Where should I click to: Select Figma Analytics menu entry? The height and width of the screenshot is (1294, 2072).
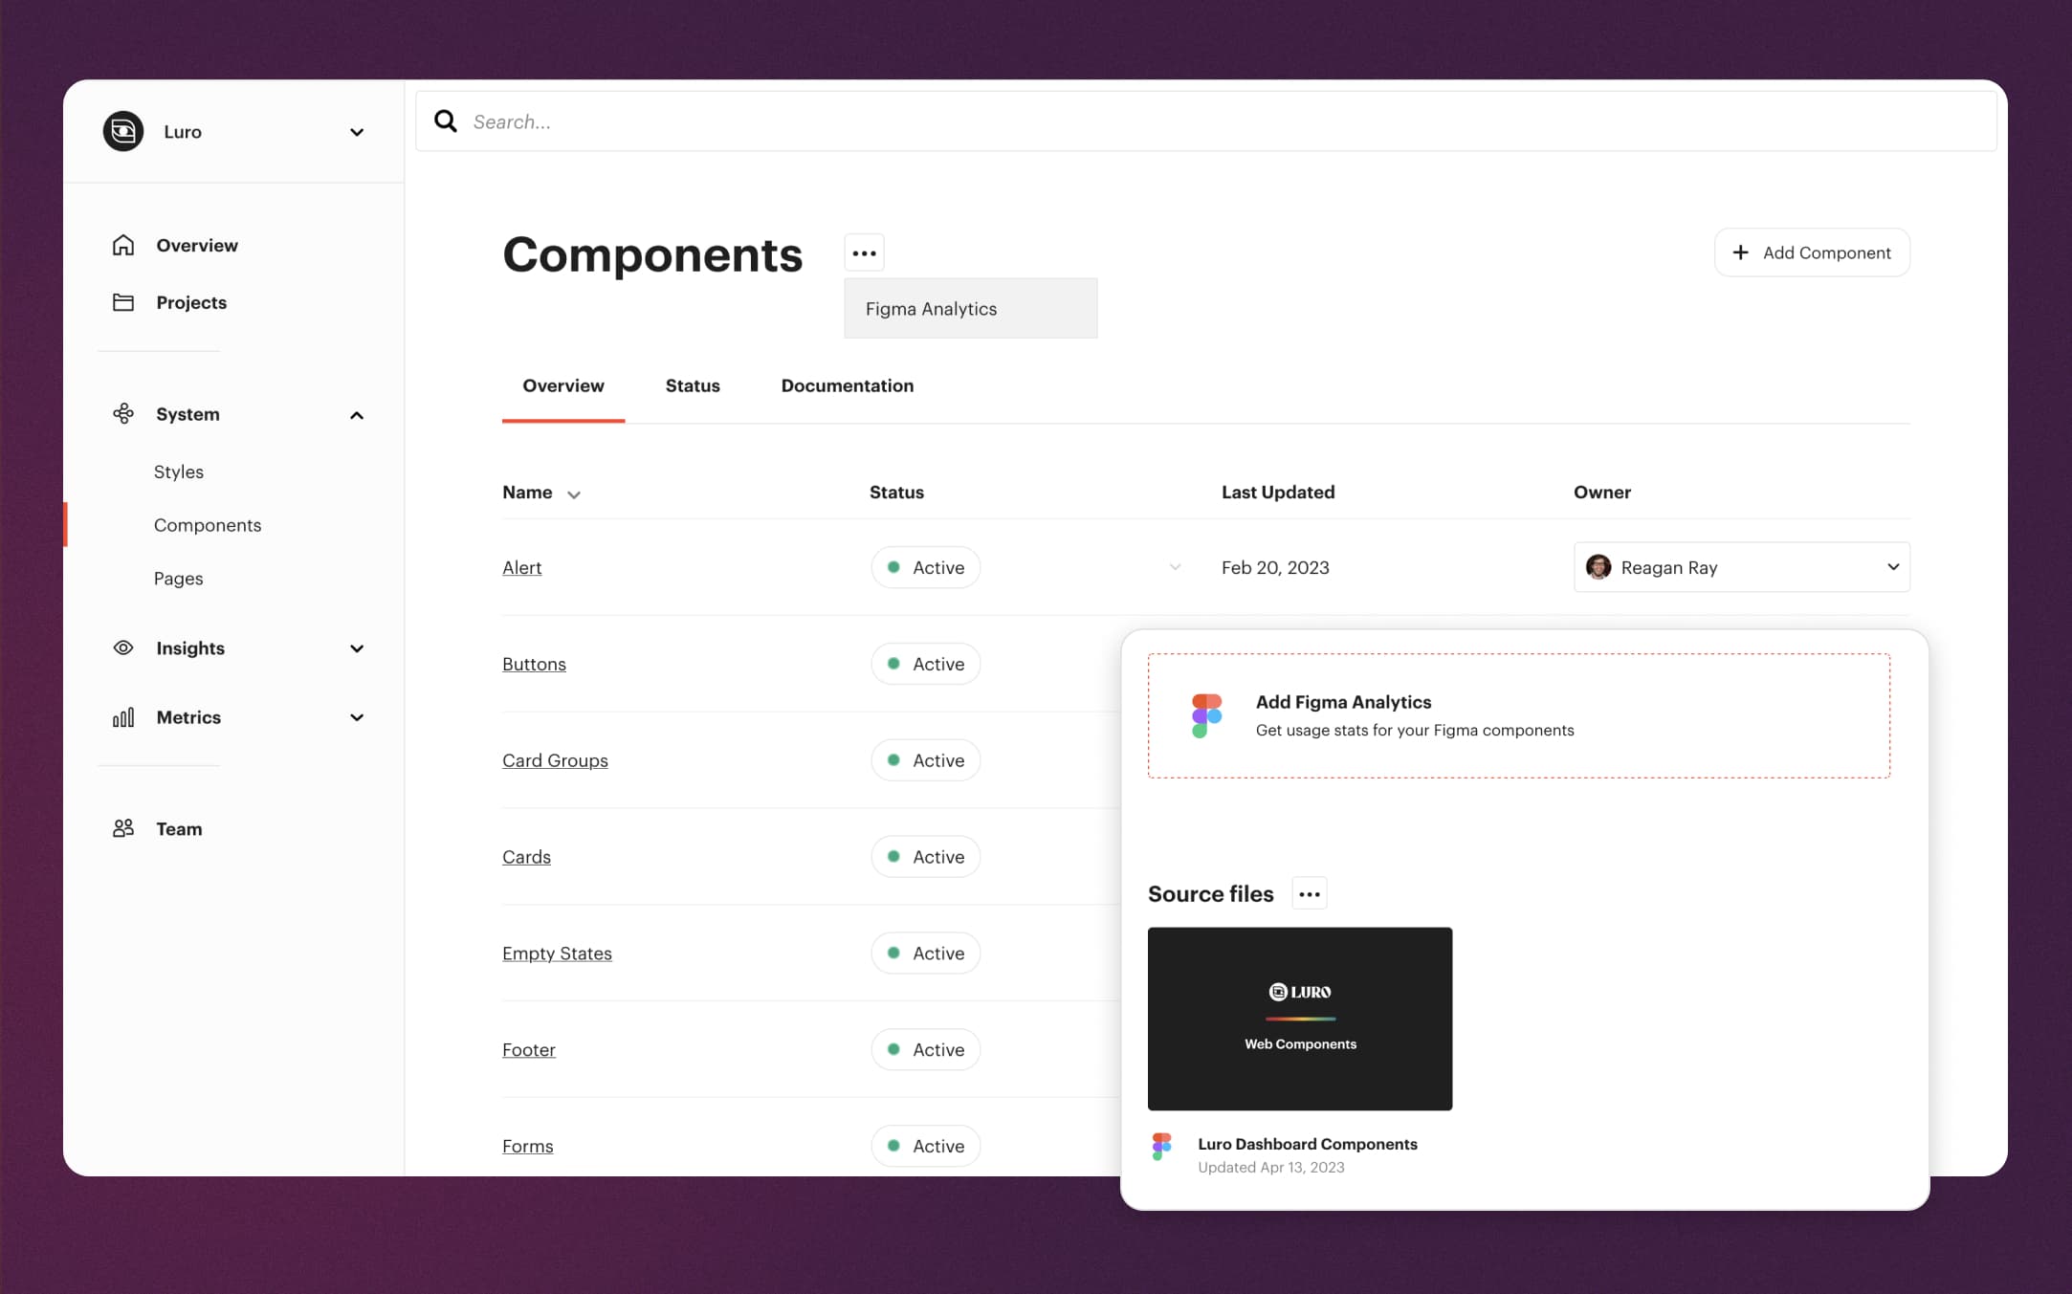pos(970,308)
